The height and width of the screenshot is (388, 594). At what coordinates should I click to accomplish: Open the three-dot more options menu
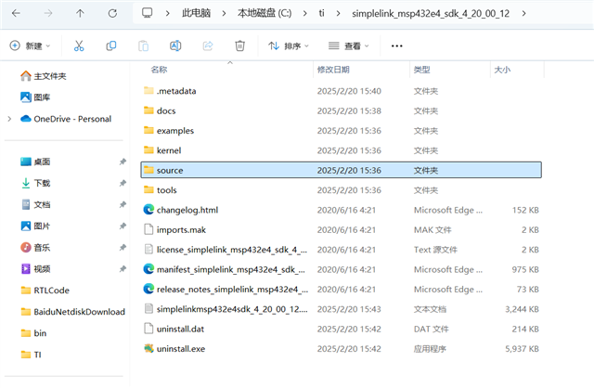[396, 45]
